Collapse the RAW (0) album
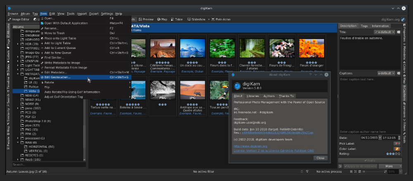The height and width of the screenshot is (181, 413). (x=18, y=142)
